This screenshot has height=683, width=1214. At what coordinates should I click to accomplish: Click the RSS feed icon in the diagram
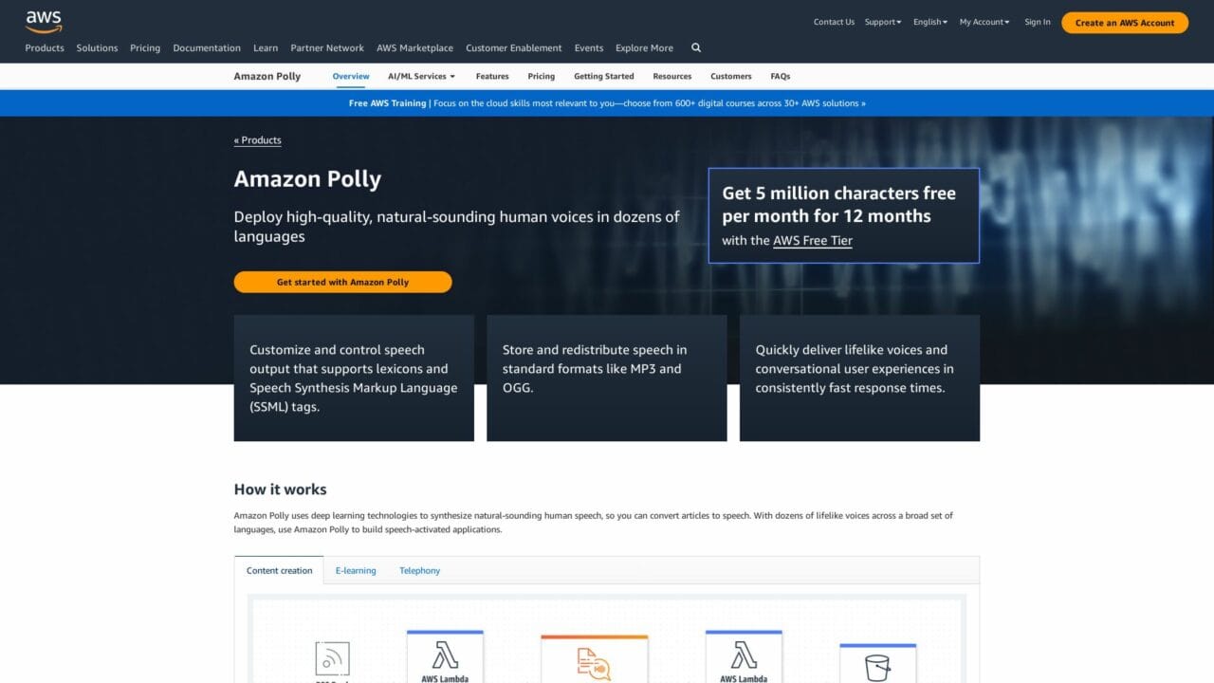(x=333, y=659)
